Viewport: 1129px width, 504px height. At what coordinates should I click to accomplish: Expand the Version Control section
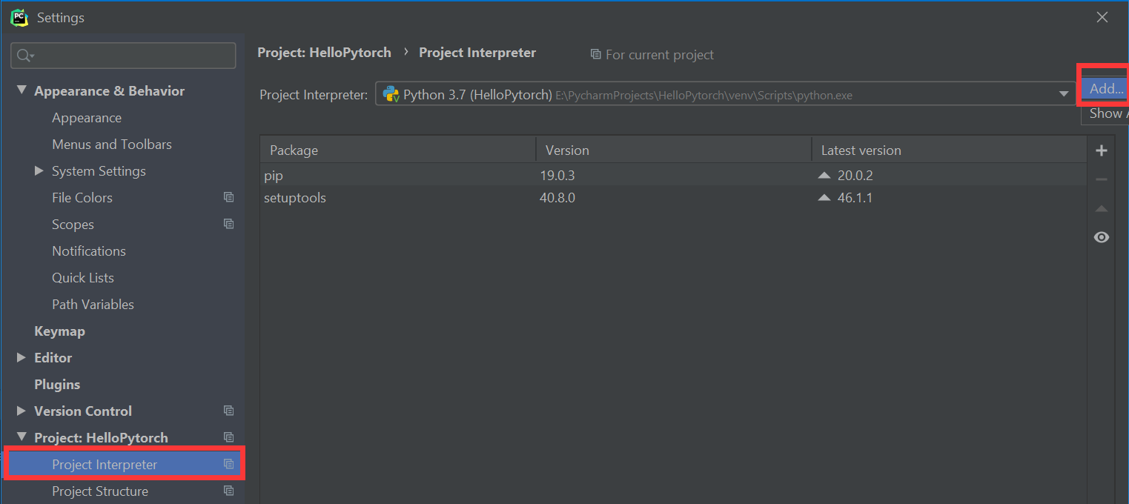[x=21, y=411]
